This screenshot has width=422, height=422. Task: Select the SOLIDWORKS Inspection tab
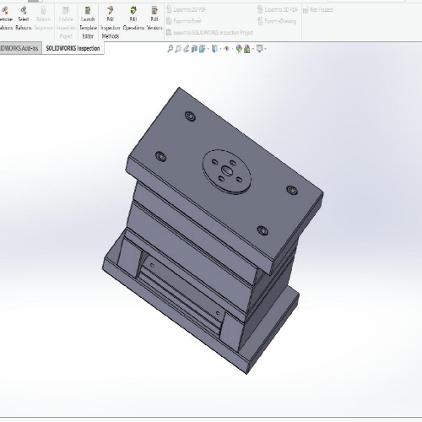pos(73,48)
